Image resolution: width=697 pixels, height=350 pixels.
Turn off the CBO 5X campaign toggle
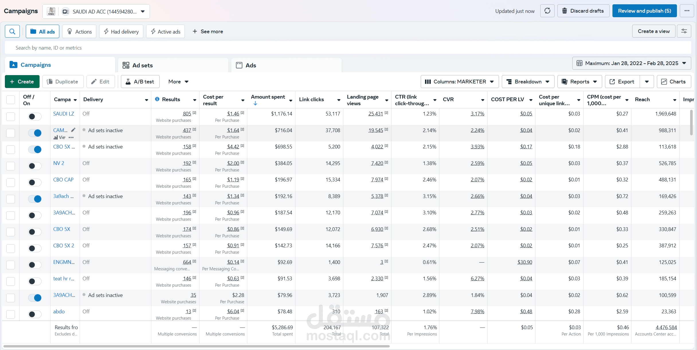(35, 149)
